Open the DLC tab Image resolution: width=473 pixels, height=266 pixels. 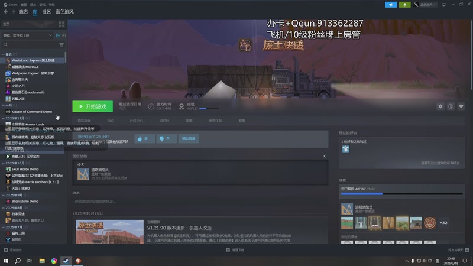pos(110,121)
